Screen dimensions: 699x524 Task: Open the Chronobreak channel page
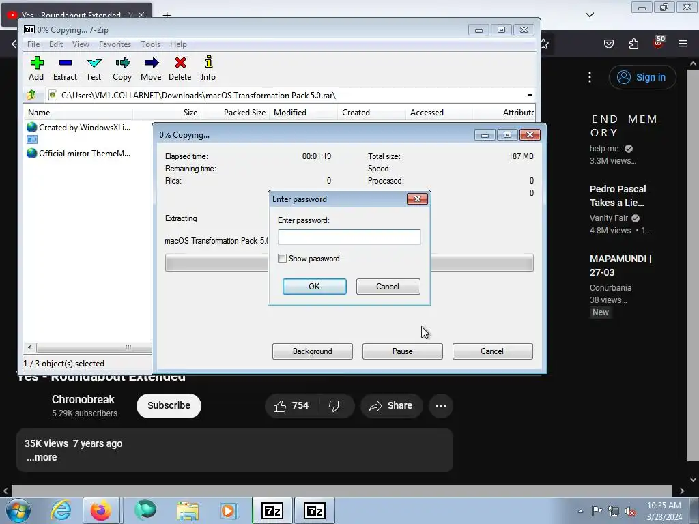[x=83, y=399]
